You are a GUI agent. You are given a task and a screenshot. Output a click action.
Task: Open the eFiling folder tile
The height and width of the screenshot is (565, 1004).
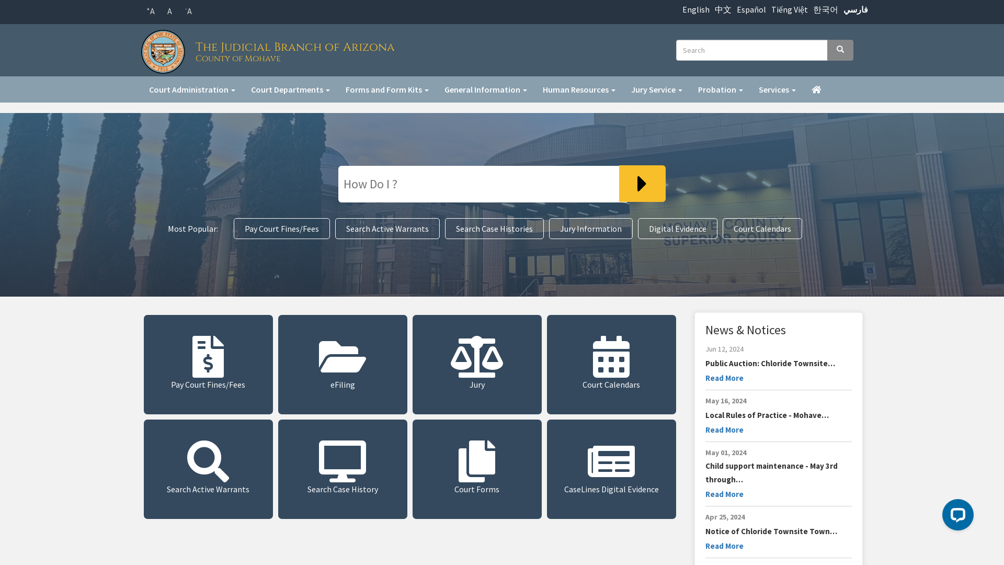tap(343, 364)
